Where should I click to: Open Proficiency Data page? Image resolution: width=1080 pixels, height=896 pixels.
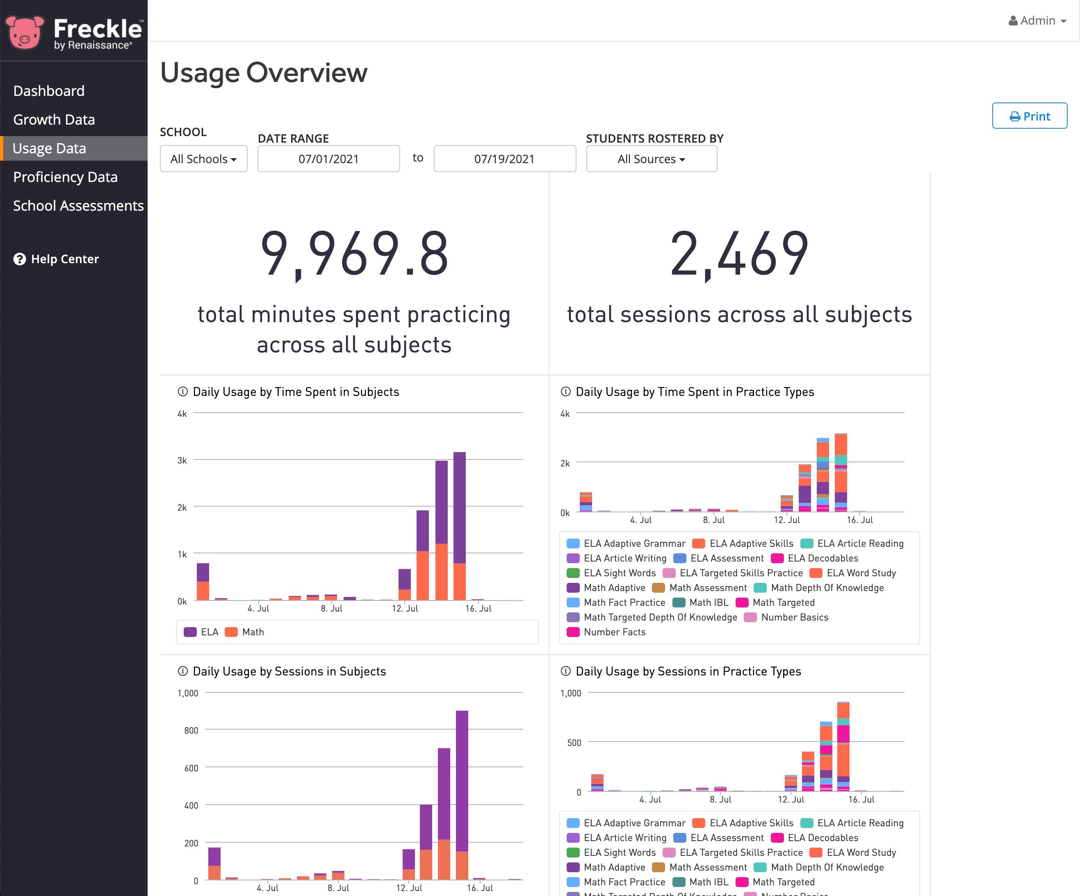click(65, 177)
